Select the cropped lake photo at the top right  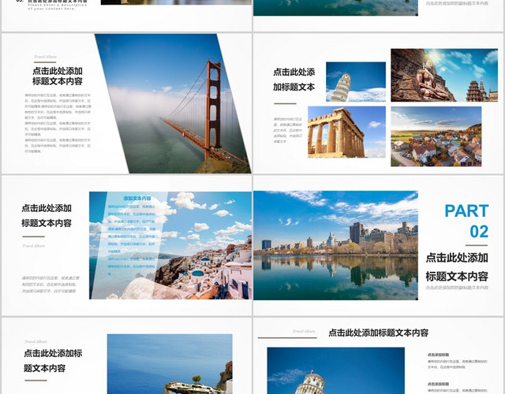tap(335, 8)
